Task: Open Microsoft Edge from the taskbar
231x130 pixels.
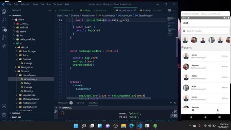Action: tap(131, 126)
